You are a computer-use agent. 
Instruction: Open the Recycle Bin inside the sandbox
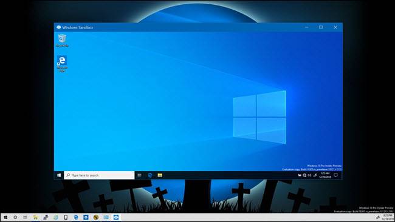[62, 40]
